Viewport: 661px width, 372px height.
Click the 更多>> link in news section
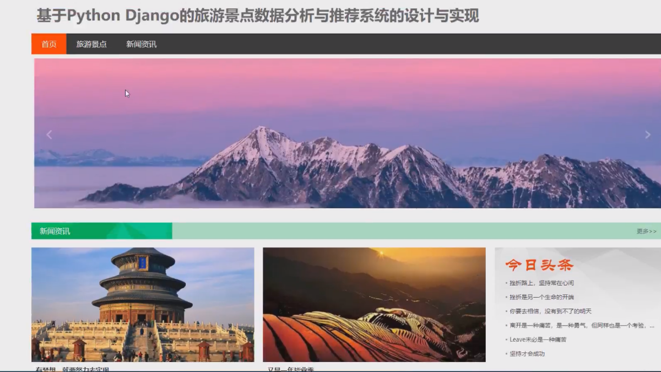pos(646,231)
